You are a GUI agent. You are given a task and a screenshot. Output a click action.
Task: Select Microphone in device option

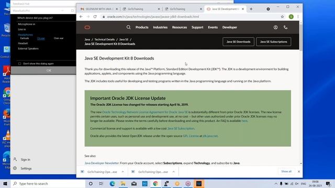pyautogui.click(x=27, y=24)
